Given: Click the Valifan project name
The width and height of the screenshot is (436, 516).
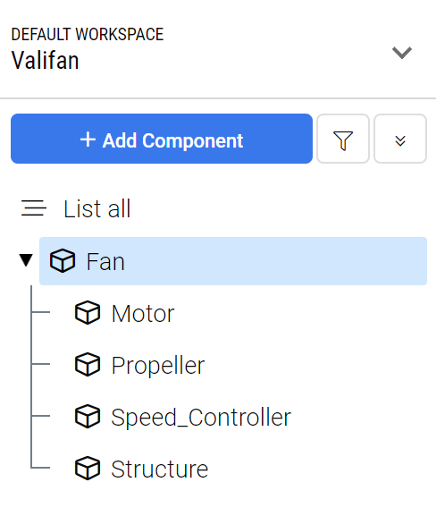Looking at the screenshot, I should point(45,61).
